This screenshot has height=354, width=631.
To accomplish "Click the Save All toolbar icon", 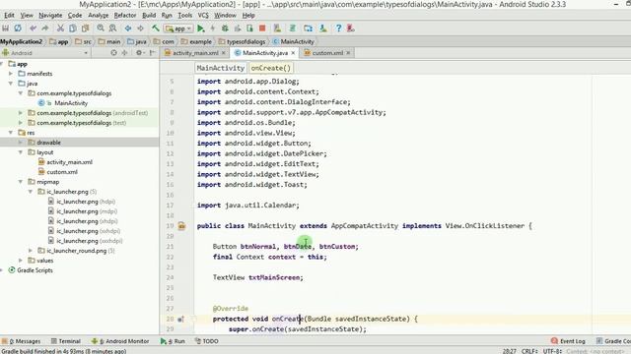I will [5, 29].
